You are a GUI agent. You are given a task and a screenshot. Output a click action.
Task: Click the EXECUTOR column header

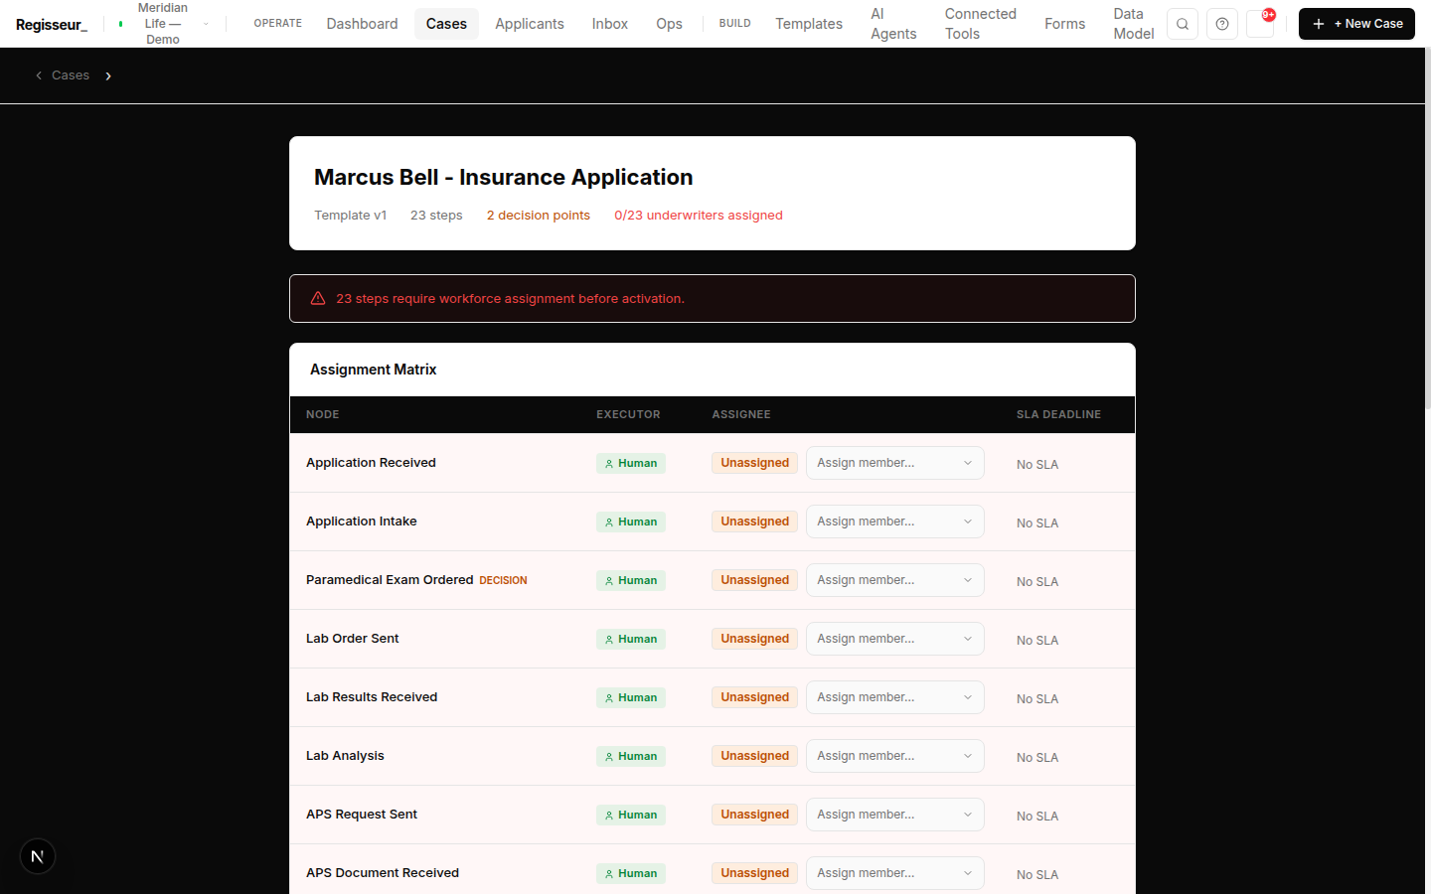628,414
